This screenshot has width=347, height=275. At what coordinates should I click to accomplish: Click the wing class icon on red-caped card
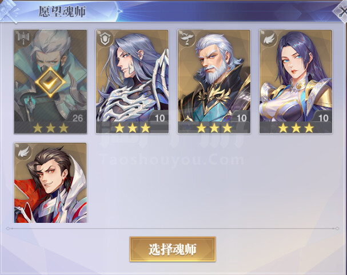point(23,152)
